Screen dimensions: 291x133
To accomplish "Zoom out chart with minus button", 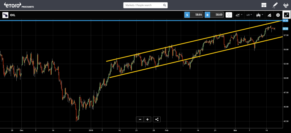I will 140,119.
